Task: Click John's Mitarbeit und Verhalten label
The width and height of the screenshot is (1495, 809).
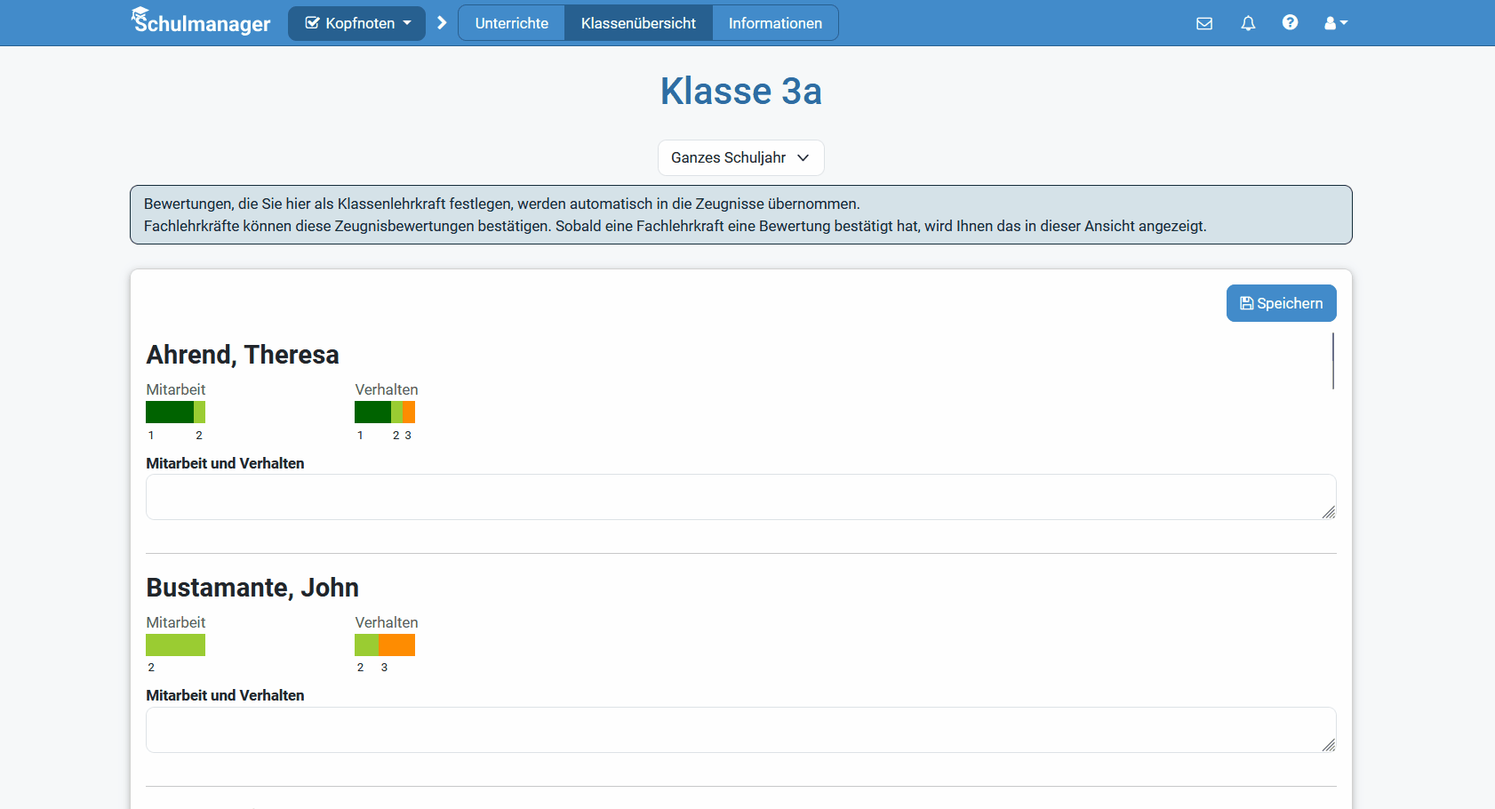Action: [x=225, y=695]
